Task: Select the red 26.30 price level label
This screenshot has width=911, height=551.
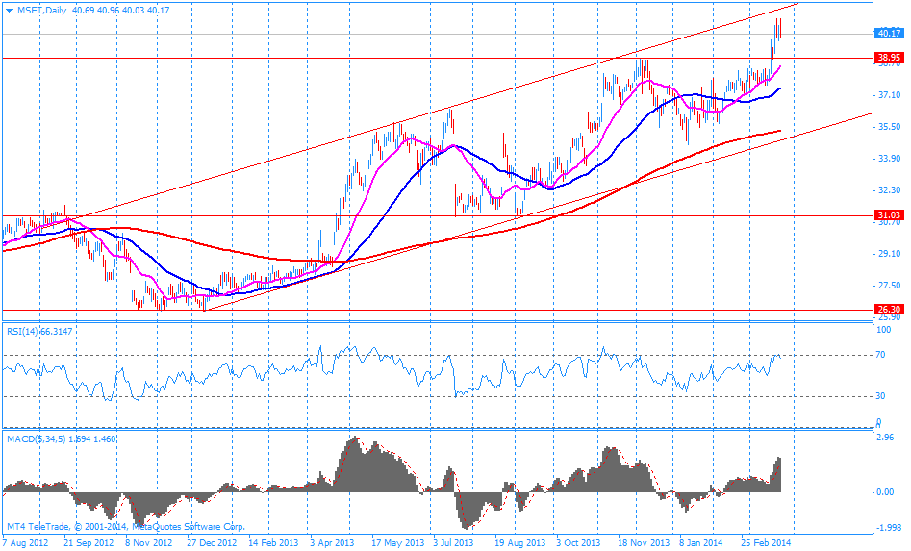Action: click(x=889, y=310)
